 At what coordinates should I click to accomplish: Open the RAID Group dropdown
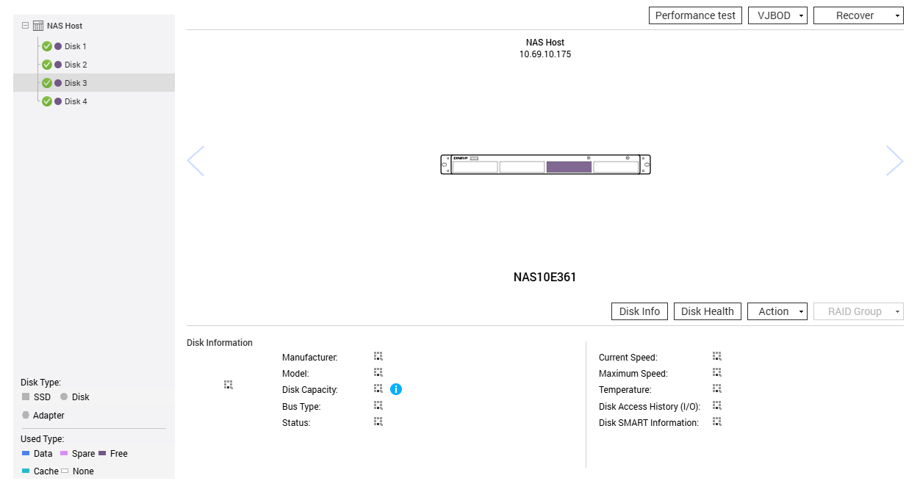tap(858, 311)
